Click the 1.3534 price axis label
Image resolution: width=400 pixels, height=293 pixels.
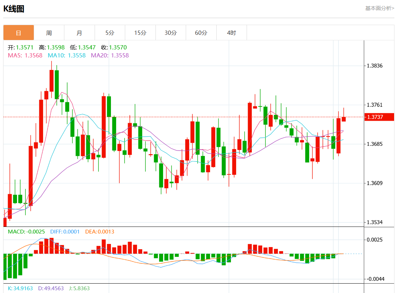tap(375, 222)
